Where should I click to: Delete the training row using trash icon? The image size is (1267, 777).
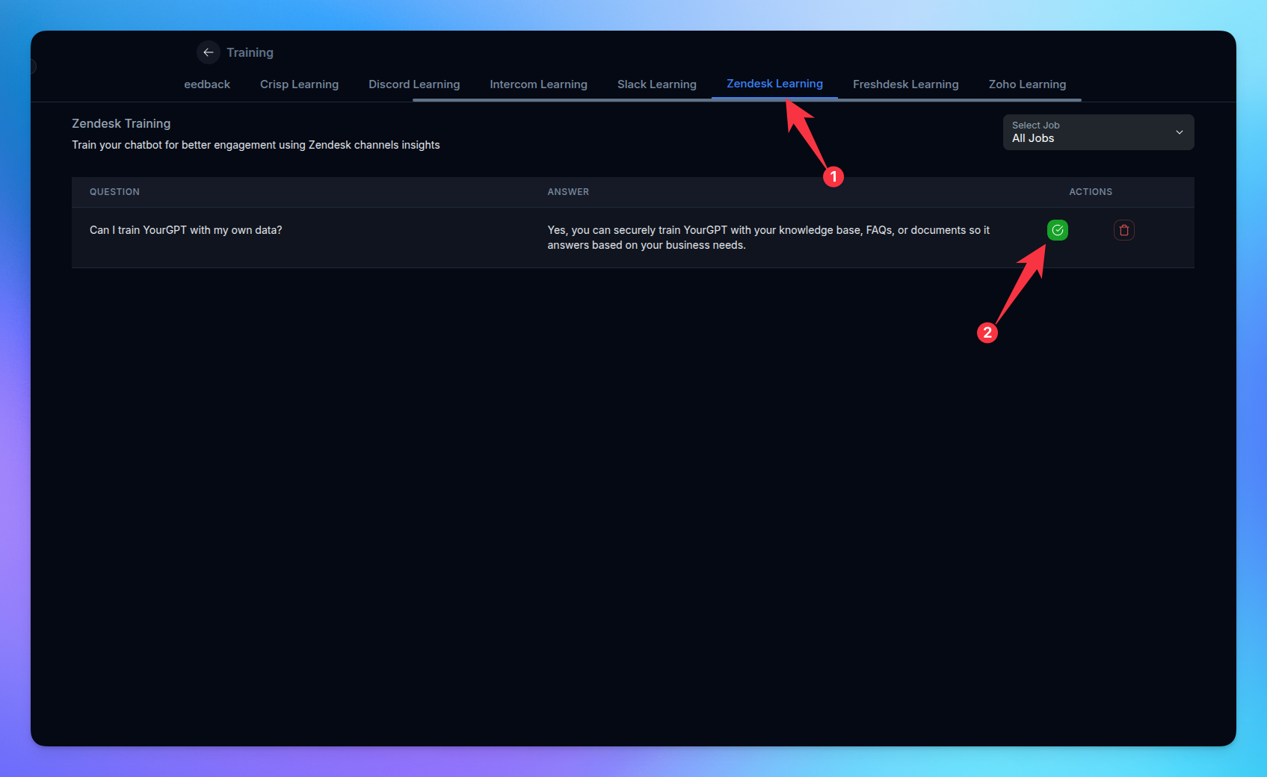pyautogui.click(x=1123, y=230)
